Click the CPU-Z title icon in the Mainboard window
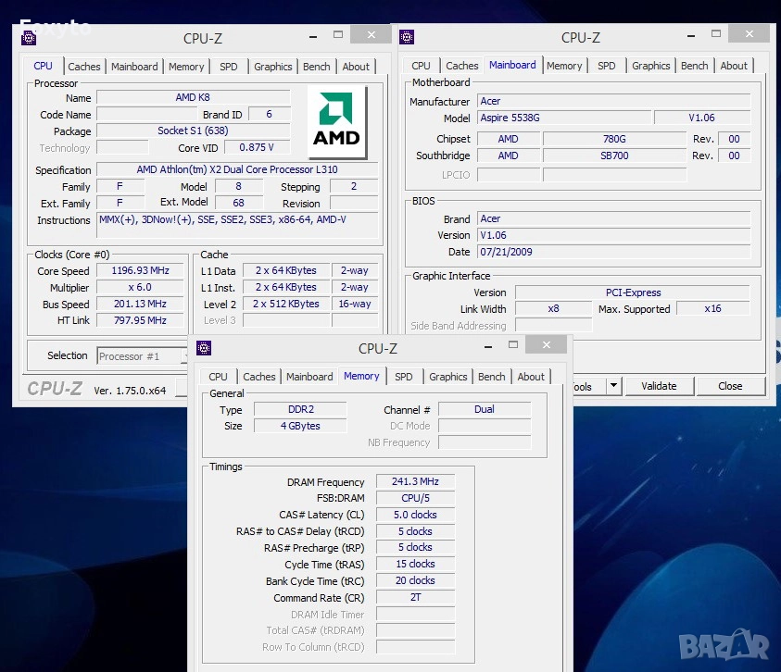Screen dimensions: 781x672 click(x=406, y=37)
